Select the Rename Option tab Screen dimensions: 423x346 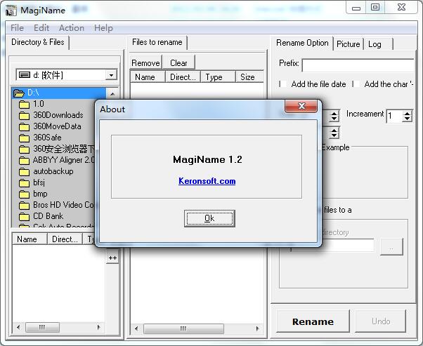pos(302,43)
